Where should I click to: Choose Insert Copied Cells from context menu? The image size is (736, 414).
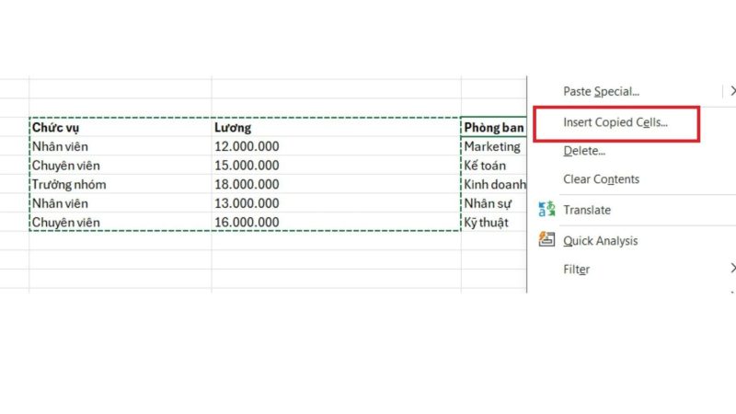[x=615, y=122]
